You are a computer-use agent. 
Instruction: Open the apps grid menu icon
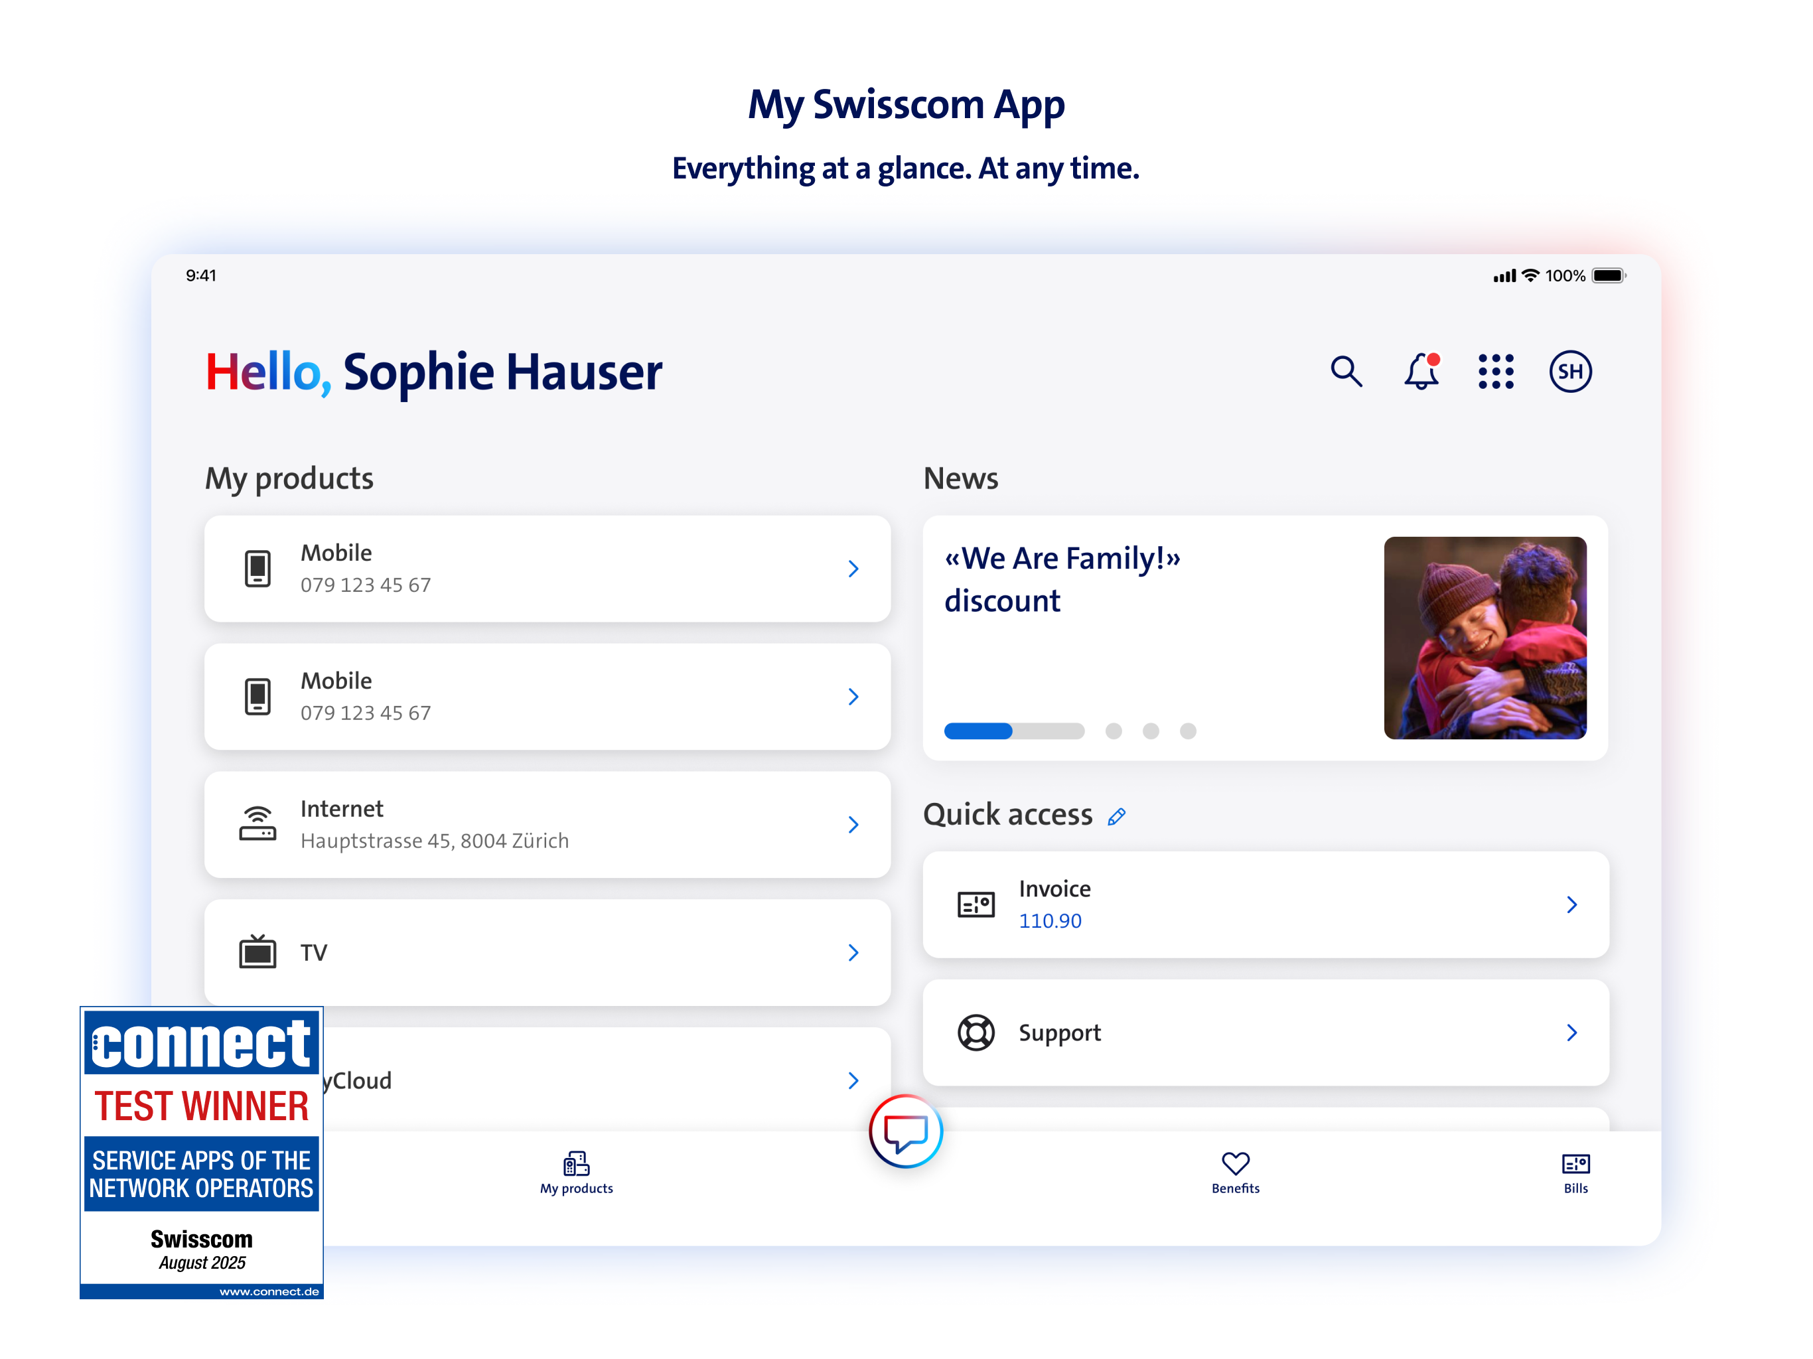(x=1496, y=372)
